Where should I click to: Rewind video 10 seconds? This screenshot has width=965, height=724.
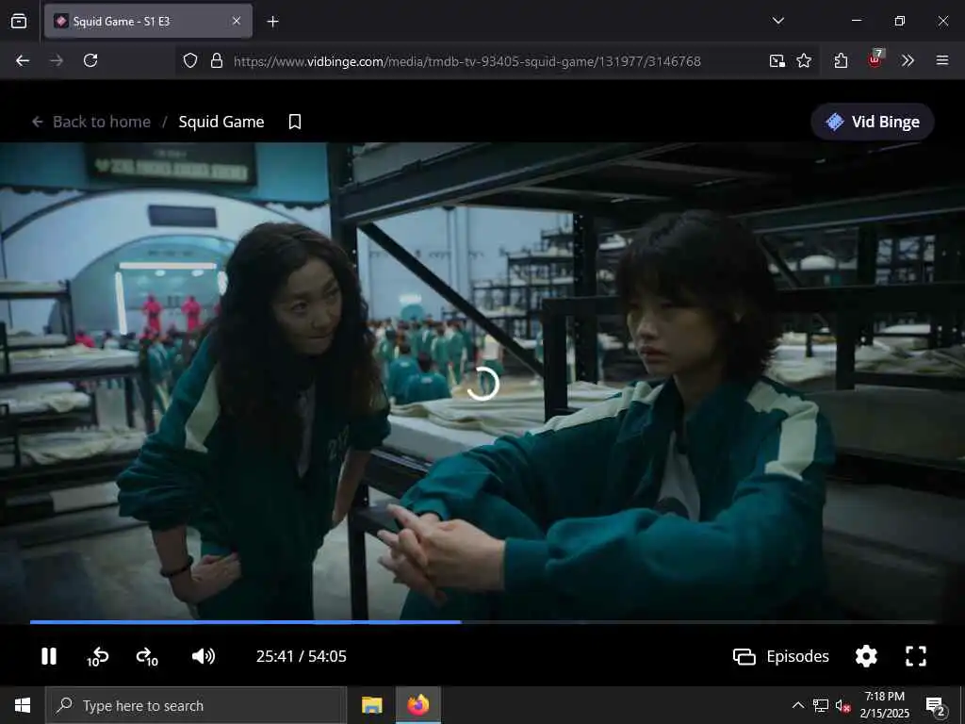(97, 657)
